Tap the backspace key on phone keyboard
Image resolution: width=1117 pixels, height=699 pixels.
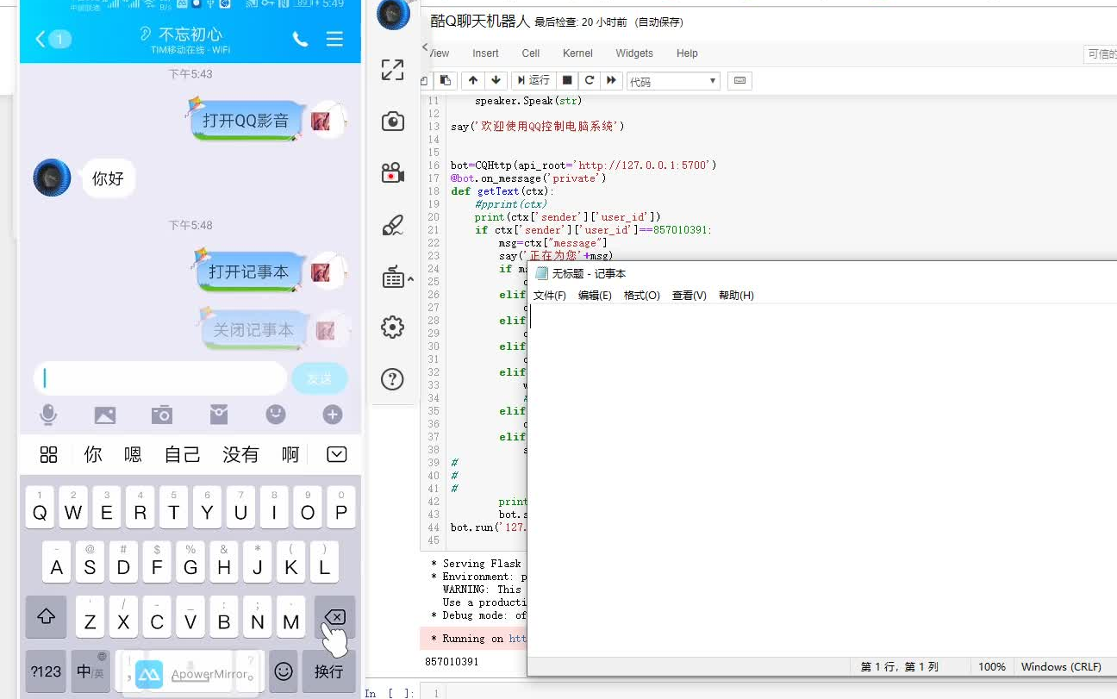(334, 617)
